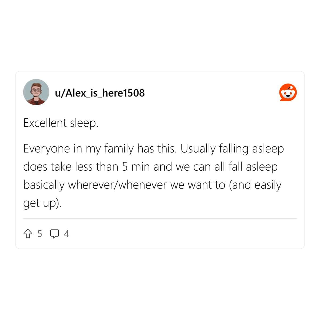This screenshot has width=320, height=320.
Task: Click the horizontal divider above the vote counts
Action: [160, 219]
